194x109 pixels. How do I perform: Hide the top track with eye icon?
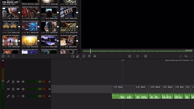point(18,82)
